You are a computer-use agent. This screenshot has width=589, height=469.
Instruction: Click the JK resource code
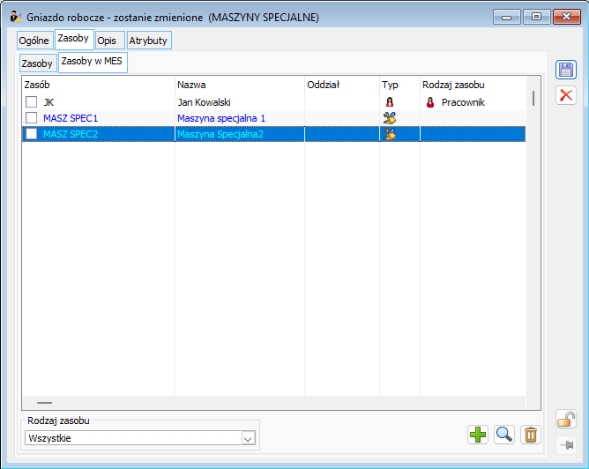(x=48, y=102)
